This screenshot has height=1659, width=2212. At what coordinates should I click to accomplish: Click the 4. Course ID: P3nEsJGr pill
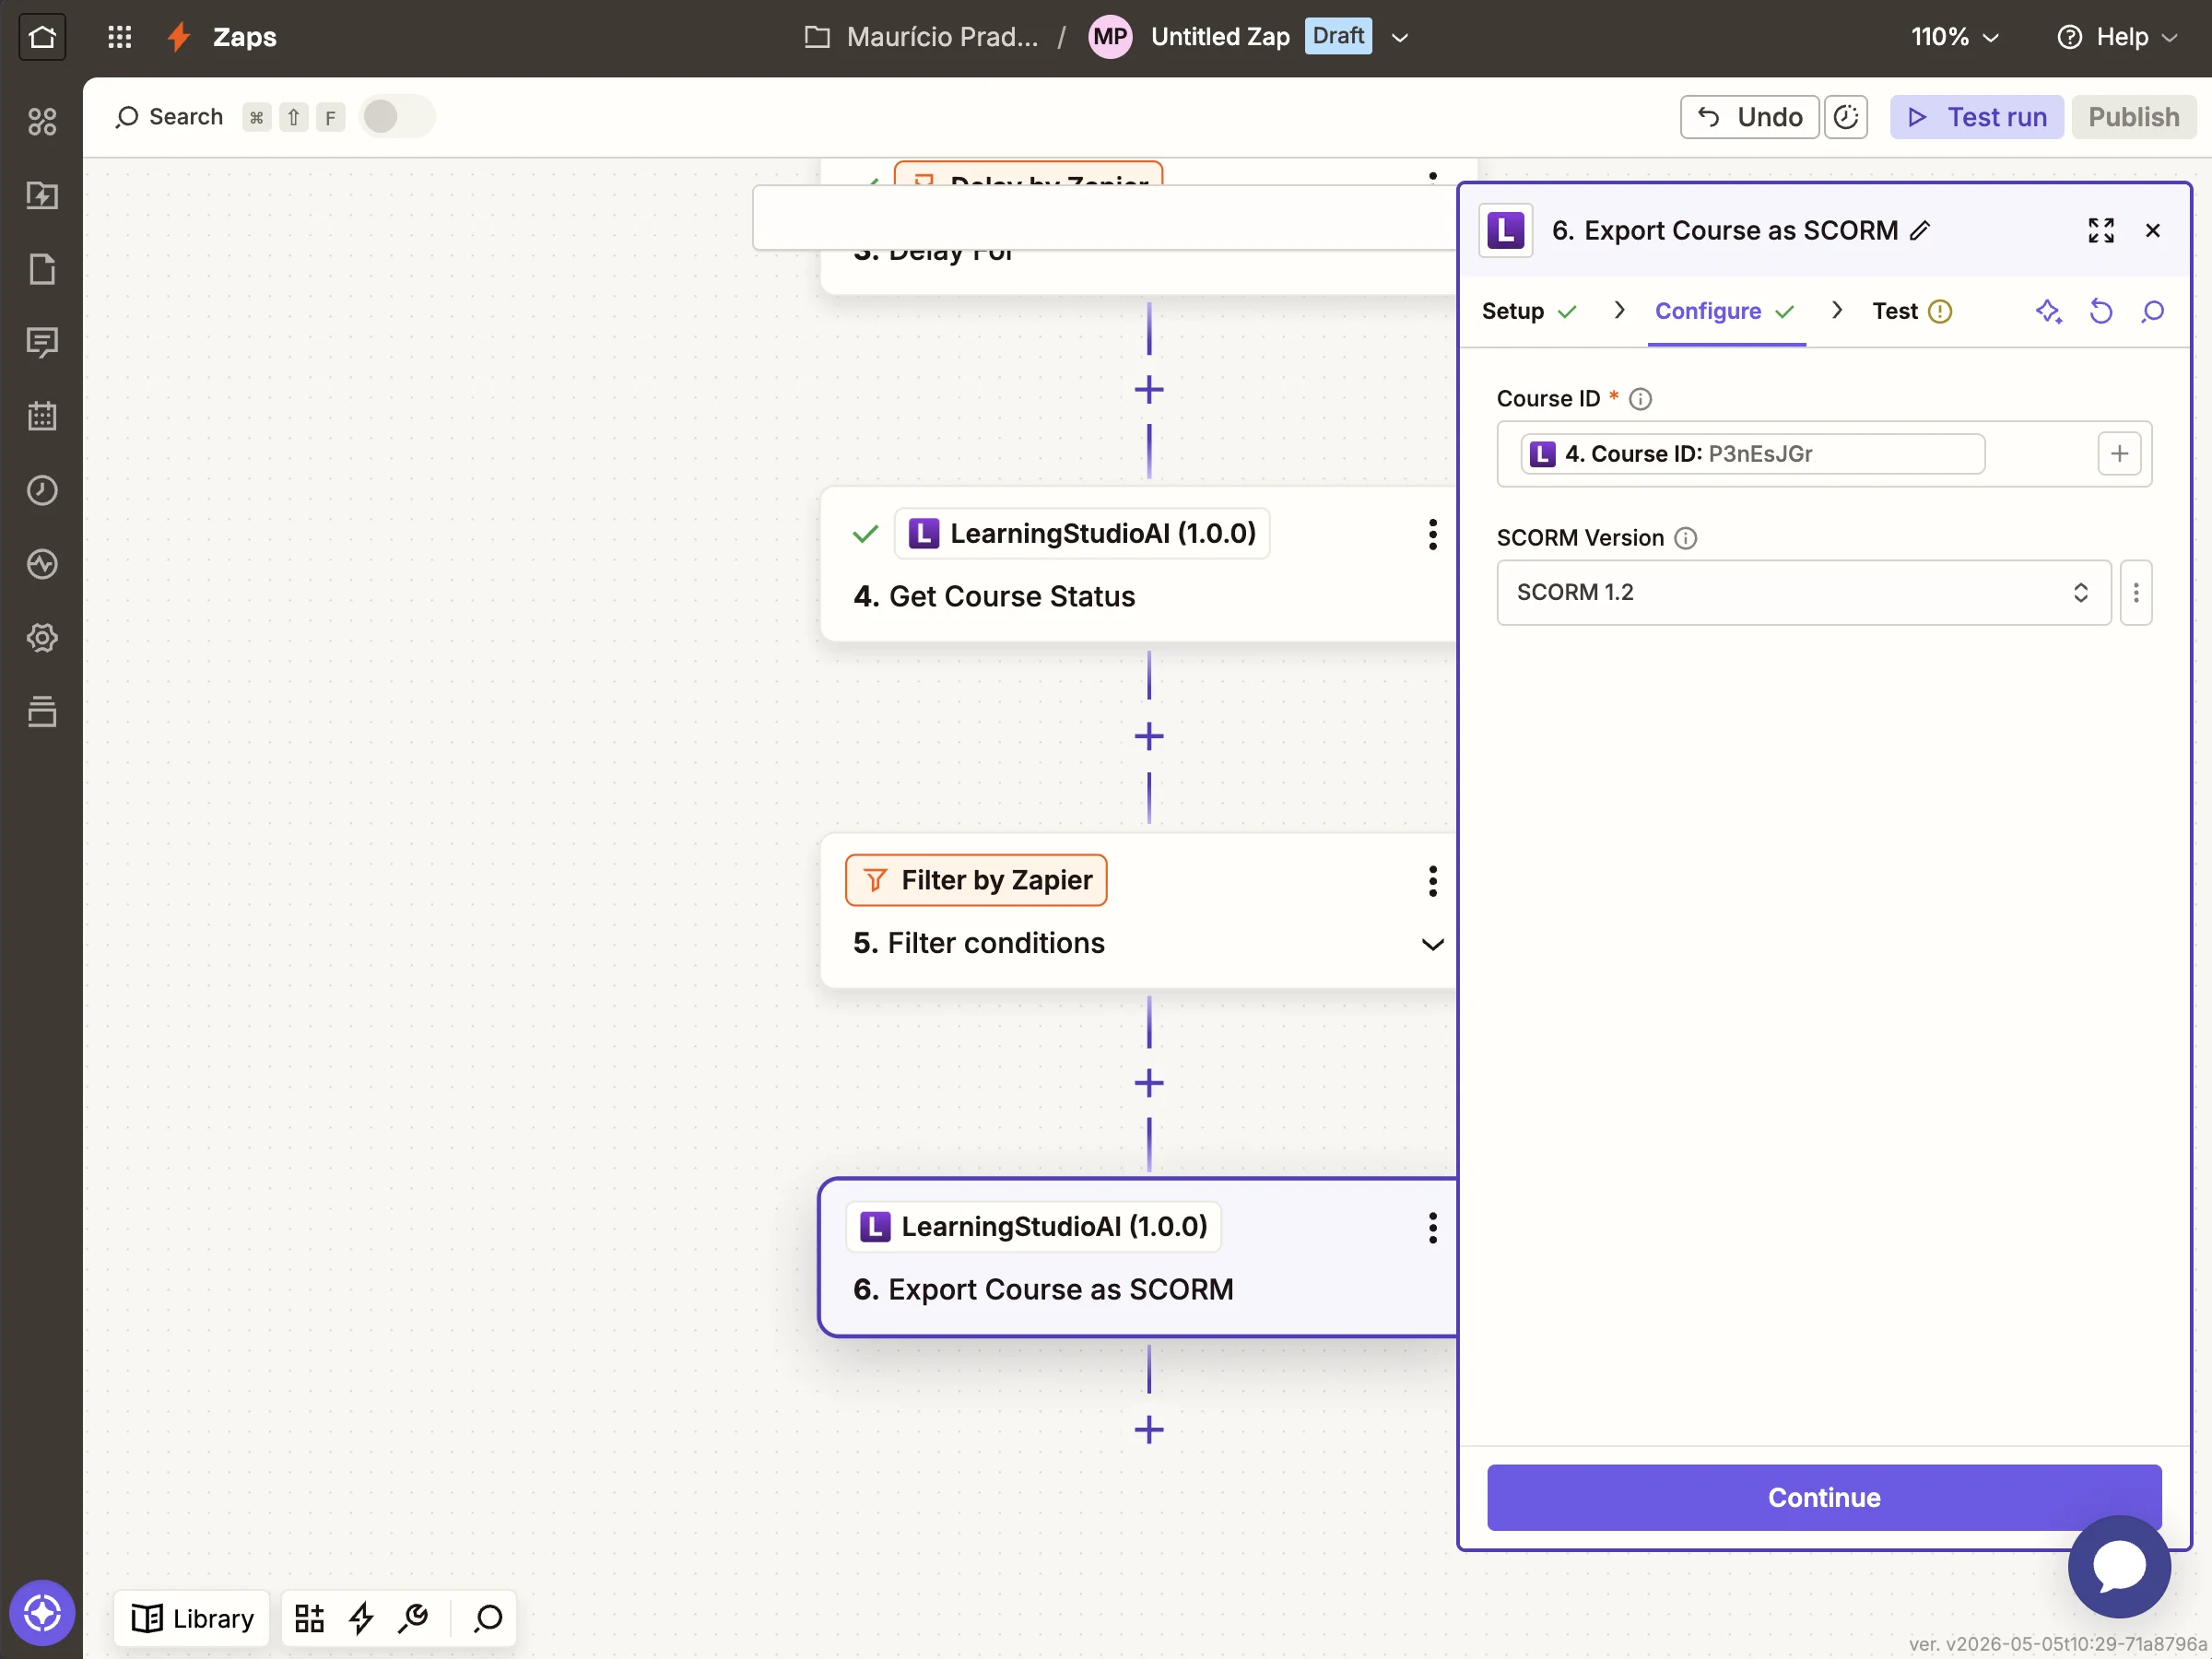(x=1752, y=454)
